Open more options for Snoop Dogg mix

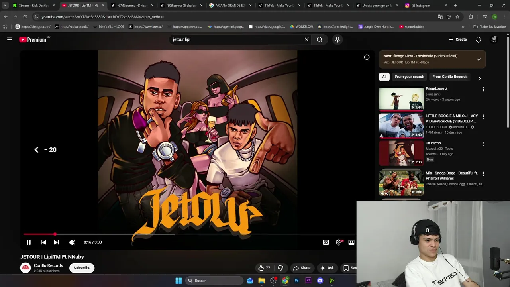coord(484,174)
